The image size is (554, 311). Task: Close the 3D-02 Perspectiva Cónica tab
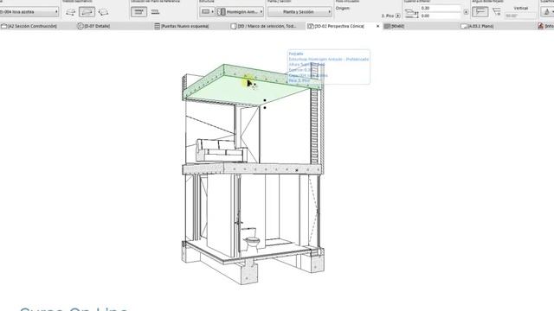click(377, 26)
